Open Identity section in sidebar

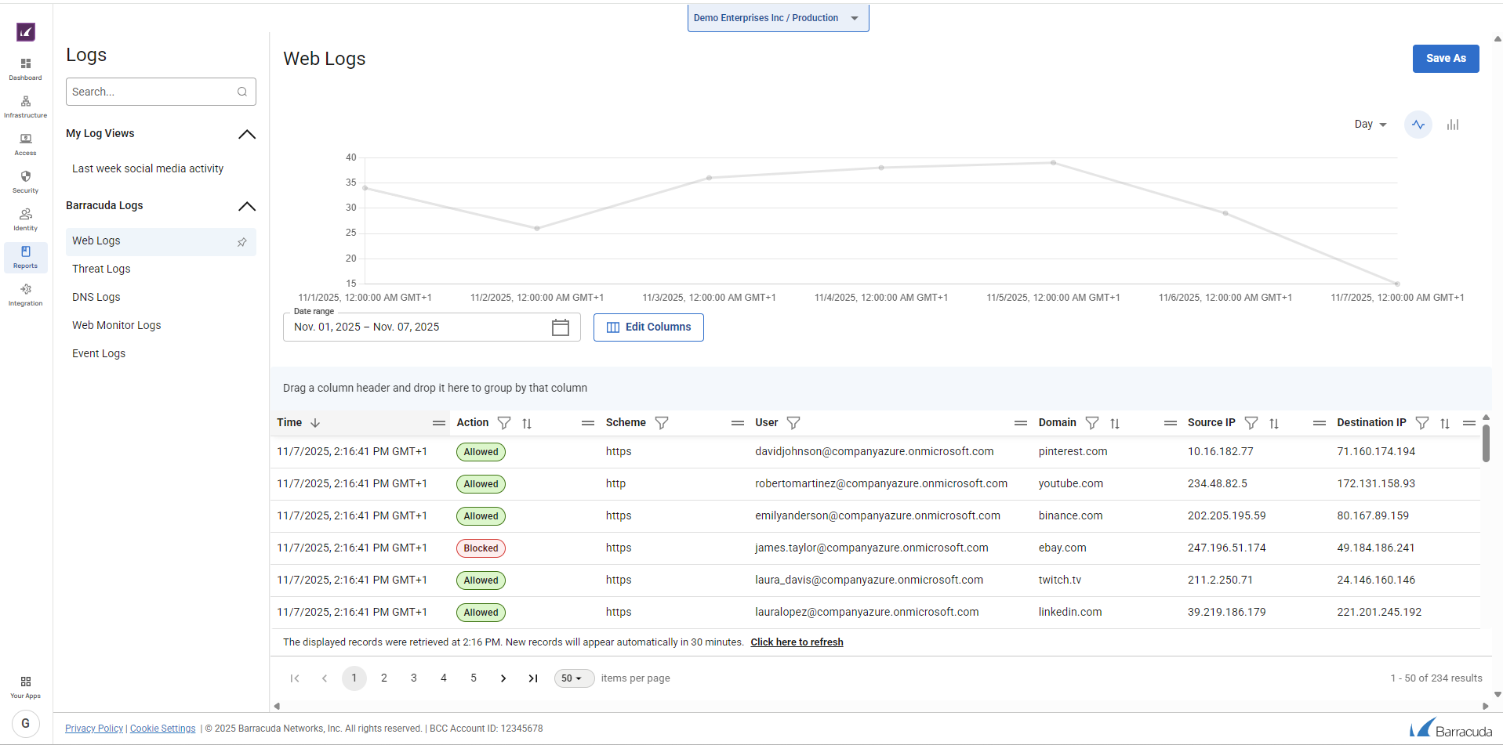[x=25, y=219]
